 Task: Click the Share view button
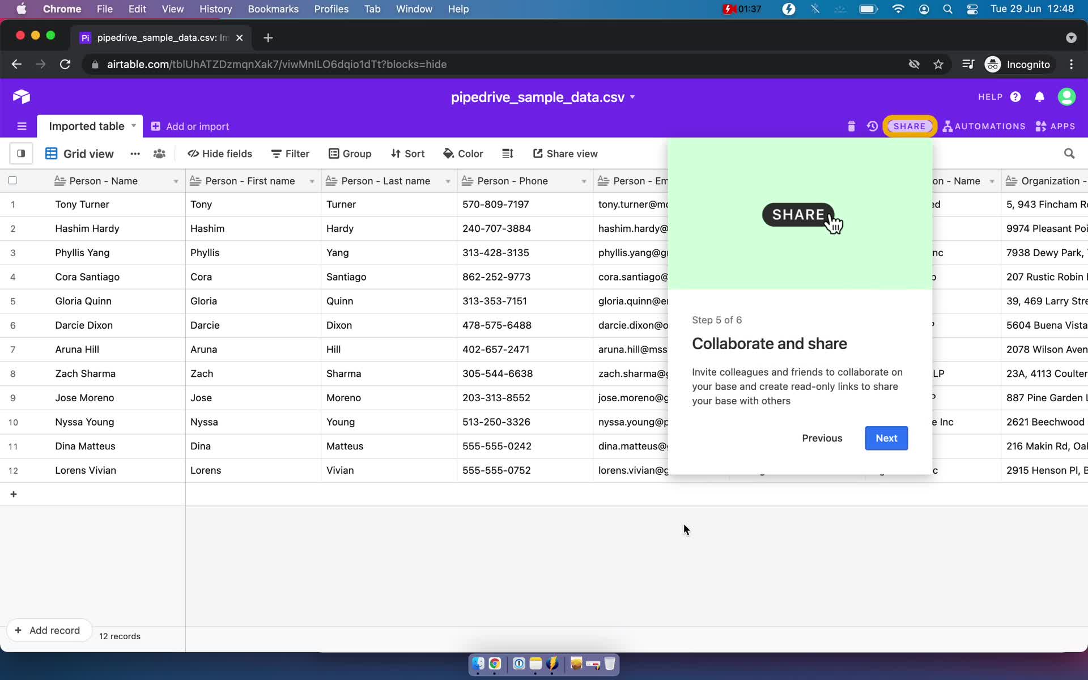point(565,154)
